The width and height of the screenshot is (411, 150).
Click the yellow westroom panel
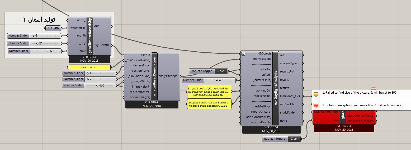pyautogui.click(x=89, y=67)
